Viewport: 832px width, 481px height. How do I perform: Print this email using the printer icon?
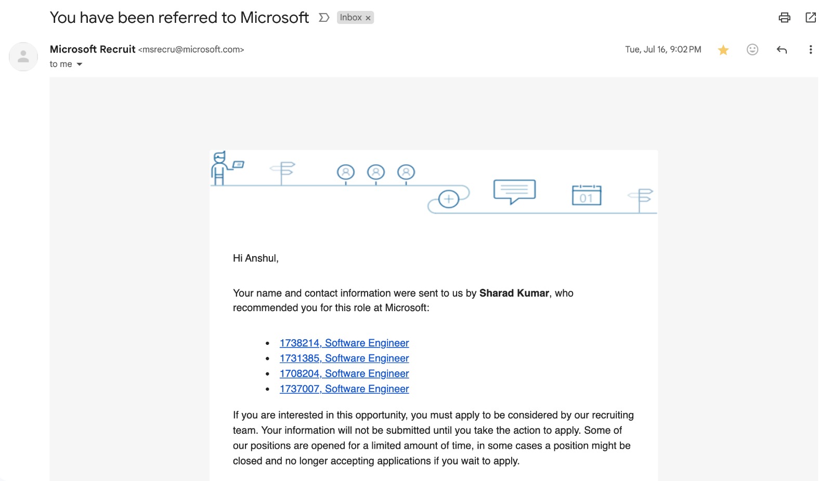(784, 18)
